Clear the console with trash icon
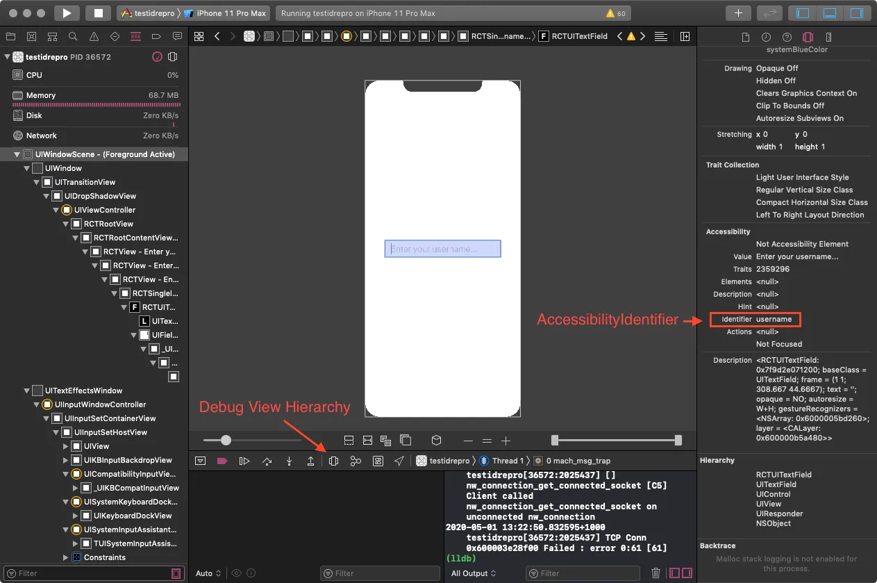The image size is (877, 583). (x=655, y=573)
